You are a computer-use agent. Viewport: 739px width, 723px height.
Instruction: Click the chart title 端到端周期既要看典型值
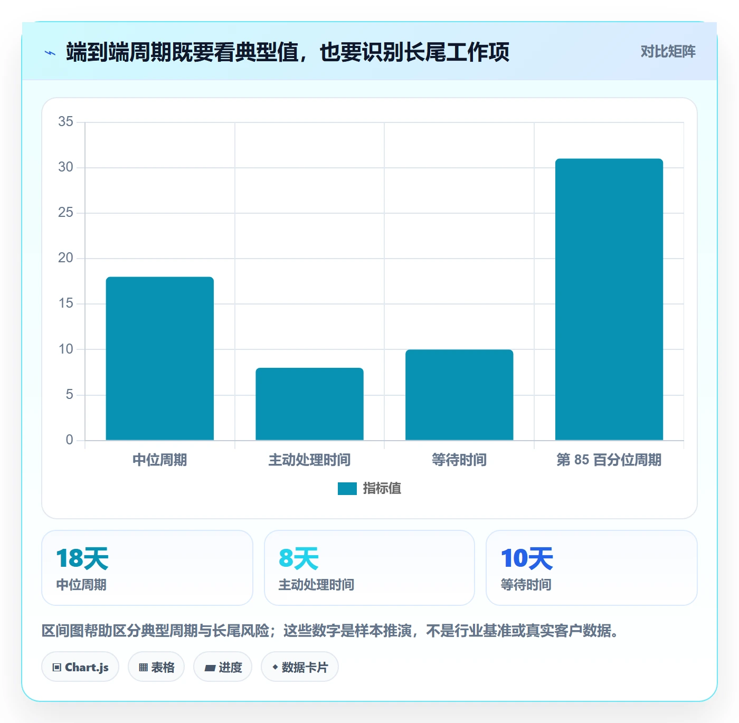[288, 52]
